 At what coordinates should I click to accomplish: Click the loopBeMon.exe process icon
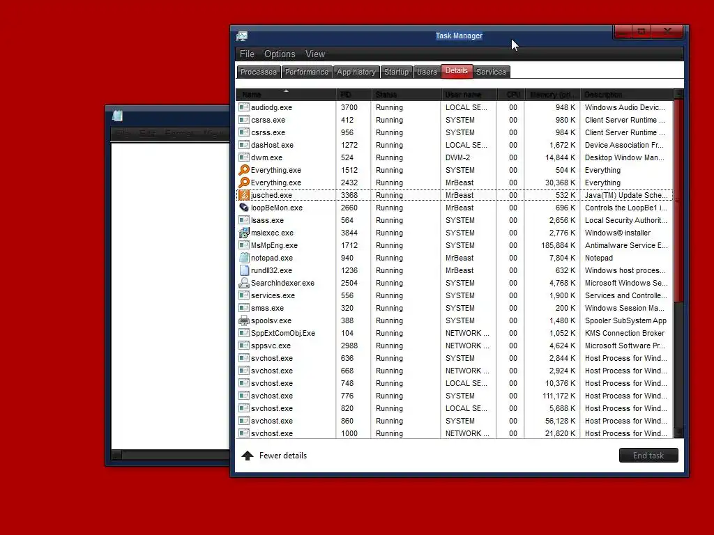[x=244, y=207]
